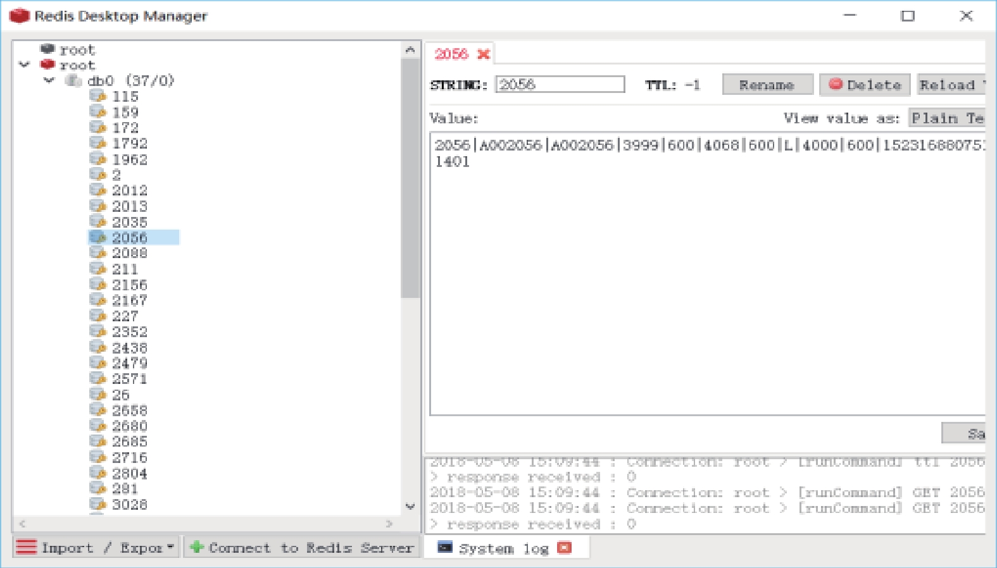Open key 3028 in the tree
Viewport: 997px width, 568px height.
(129, 505)
